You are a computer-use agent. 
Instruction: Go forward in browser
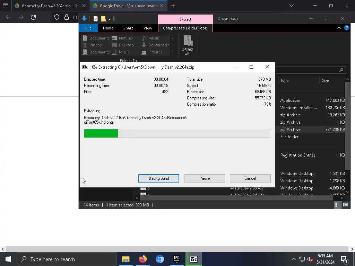[x=21, y=17]
